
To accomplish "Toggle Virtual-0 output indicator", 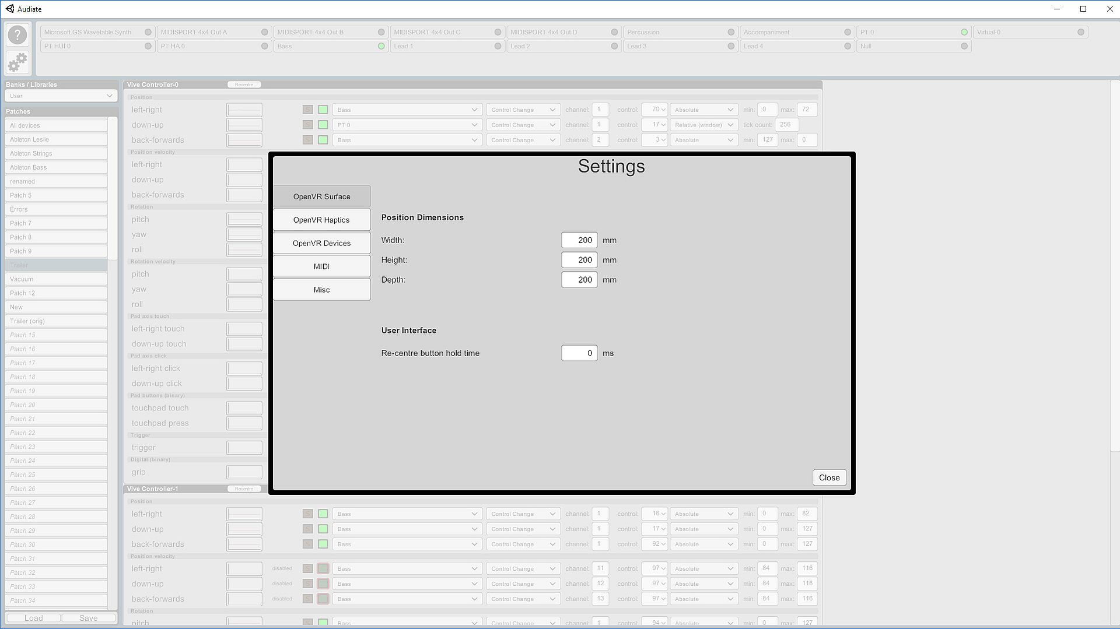I will pos(1081,32).
